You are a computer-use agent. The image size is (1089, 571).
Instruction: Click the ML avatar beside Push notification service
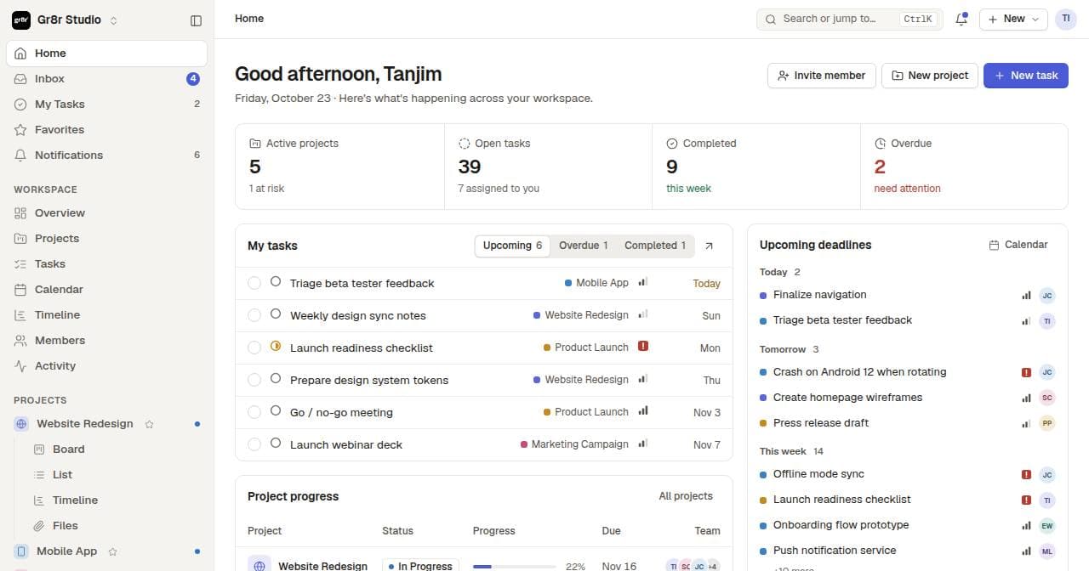point(1047,551)
